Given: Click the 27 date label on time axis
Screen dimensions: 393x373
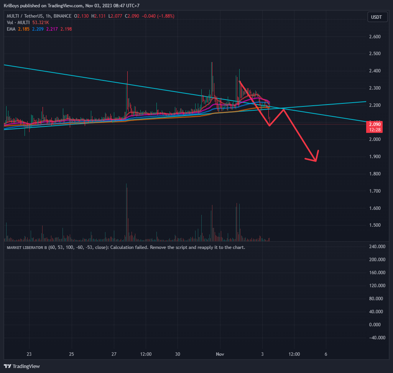Looking at the screenshot, I should [x=114, y=354].
